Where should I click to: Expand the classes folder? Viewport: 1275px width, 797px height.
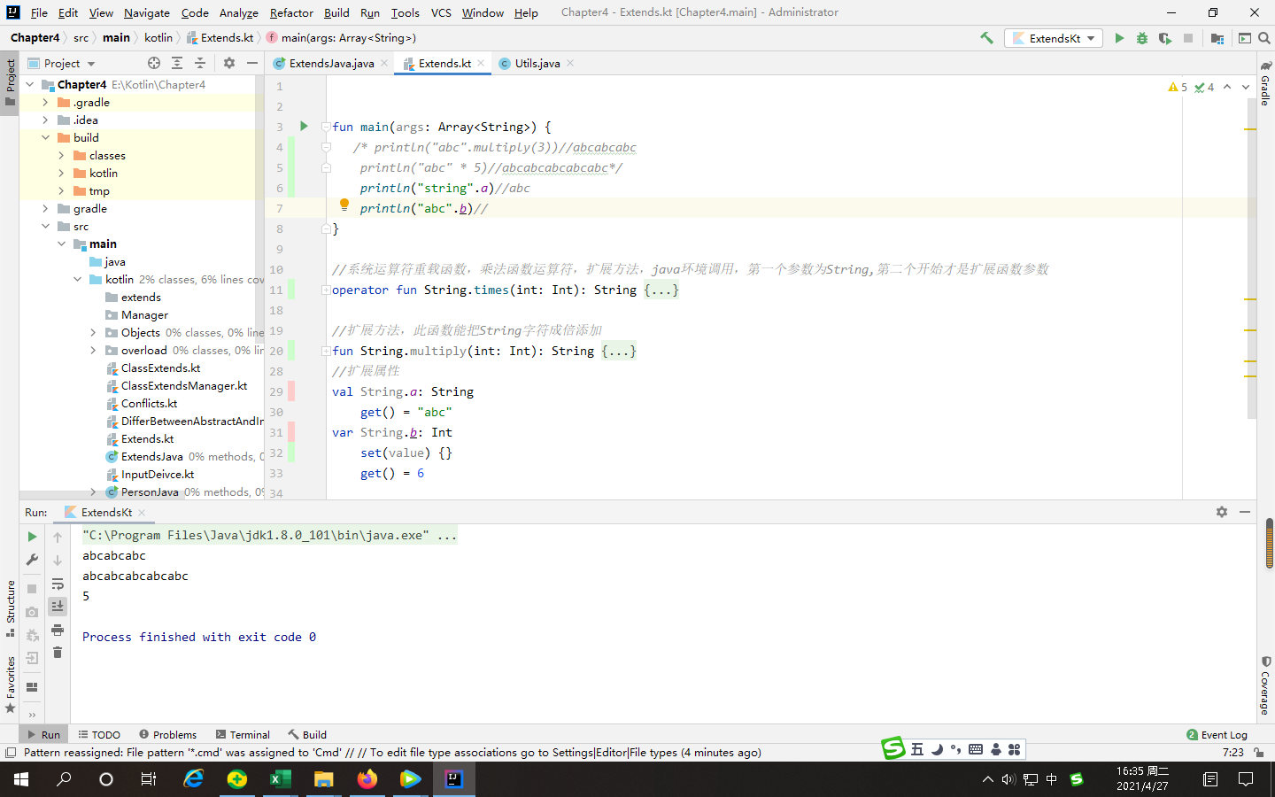[61, 155]
